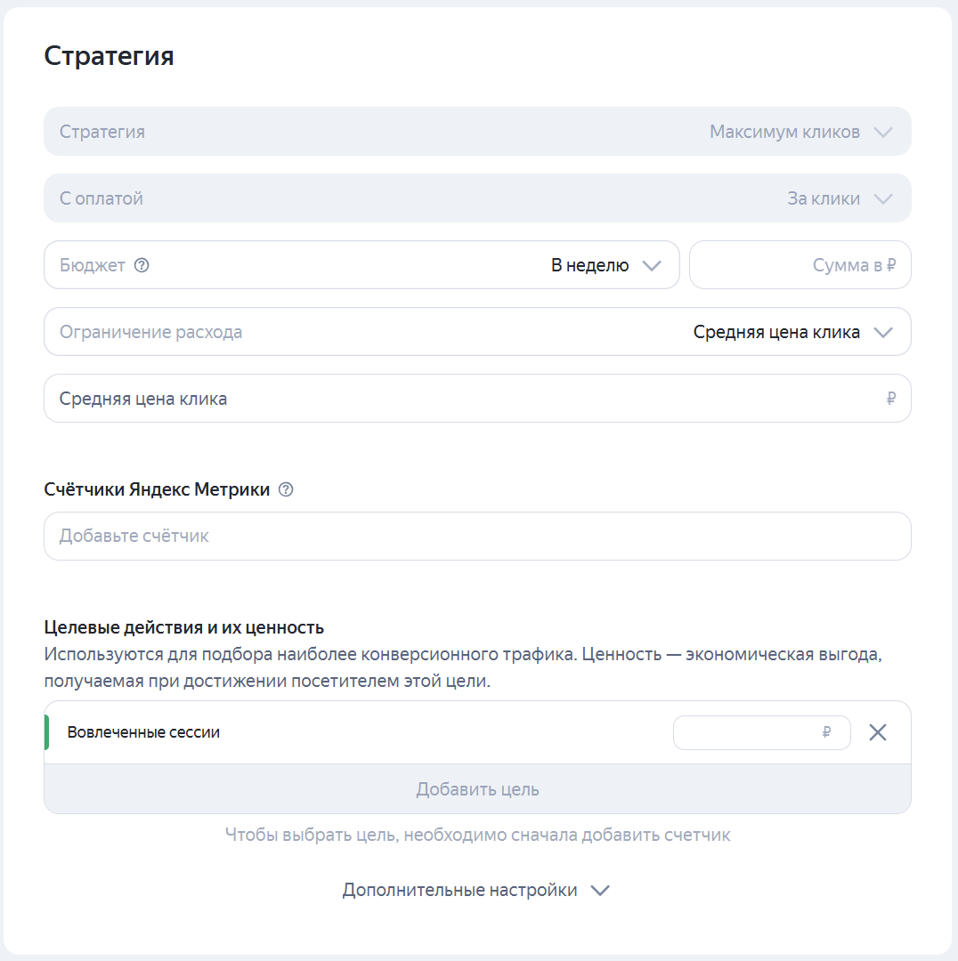Screen dimensions: 958x961
Task: Click the Добавьте счётчик field
Action: pyautogui.click(x=477, y=537)
